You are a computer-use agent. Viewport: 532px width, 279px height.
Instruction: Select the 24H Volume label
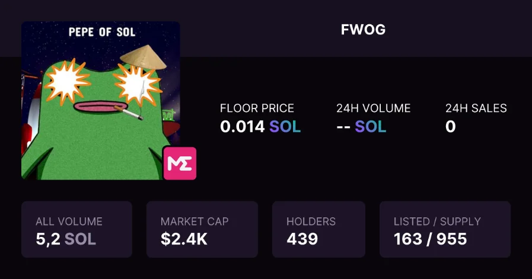pyautogui.click(x=373, y=108)
